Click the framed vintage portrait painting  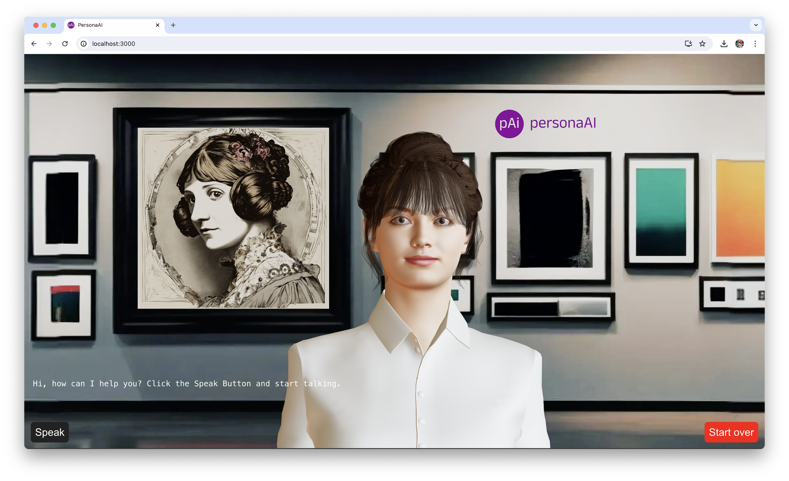tap(233, 218)
